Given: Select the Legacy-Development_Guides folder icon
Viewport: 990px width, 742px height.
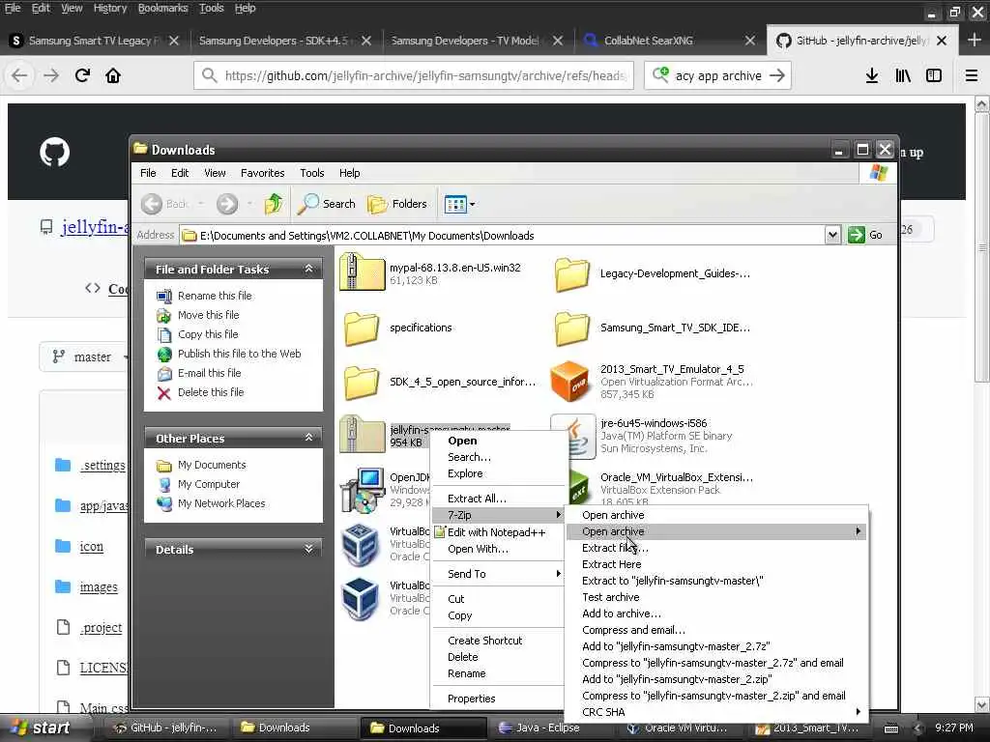Looking at the screenshot, I should (x=572, y=273).
